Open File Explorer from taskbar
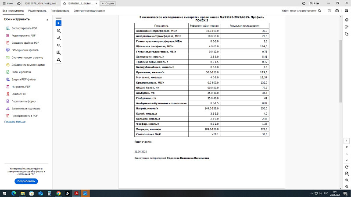This screenshot has height=197, width=351. [23, 193]
